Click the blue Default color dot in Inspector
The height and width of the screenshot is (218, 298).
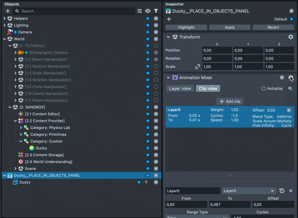(x=291, y=19)
